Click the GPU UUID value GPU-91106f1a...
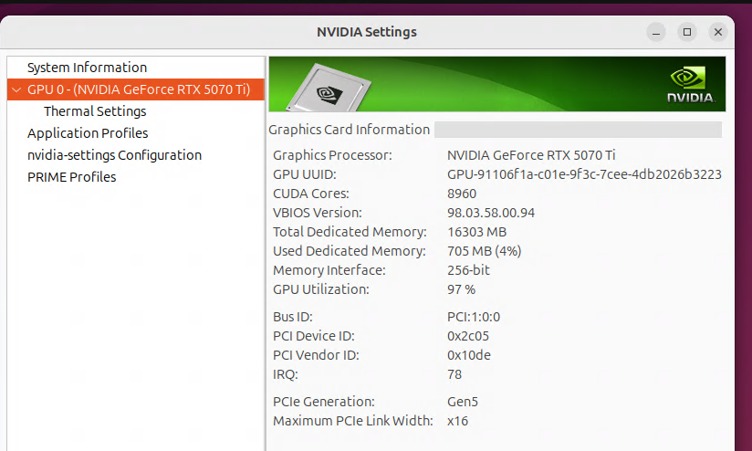 coord(584,174)
